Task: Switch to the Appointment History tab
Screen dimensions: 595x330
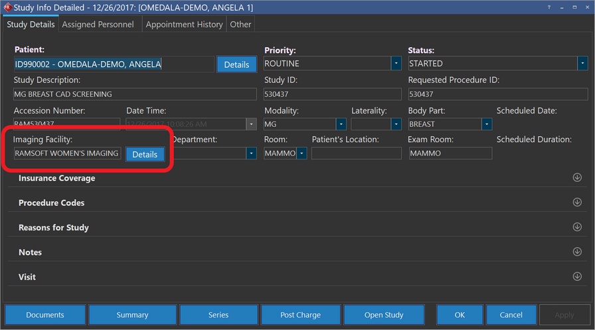Action: 184,25
